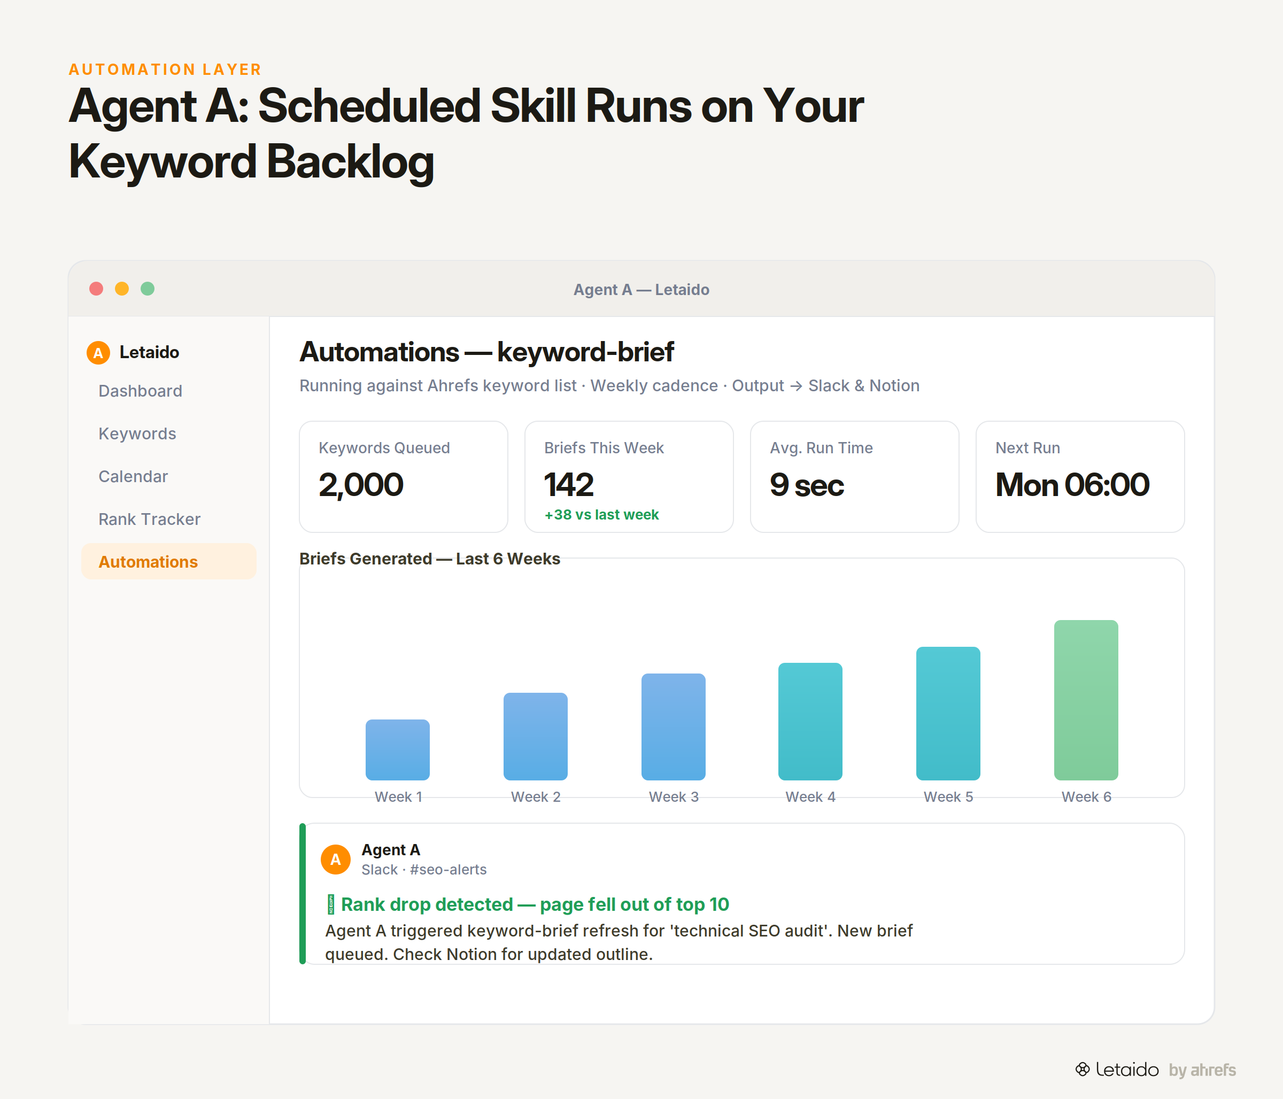Click the Avg. Run Time card
The width and height of the screenshot is (1283, 1099).
[x=854, y=477]
